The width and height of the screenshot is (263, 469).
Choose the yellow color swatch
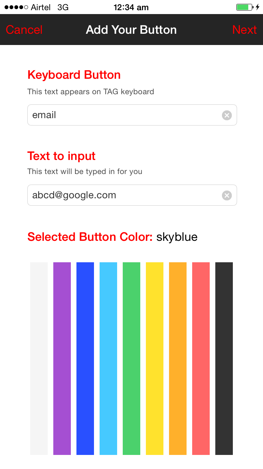(155, 358)
